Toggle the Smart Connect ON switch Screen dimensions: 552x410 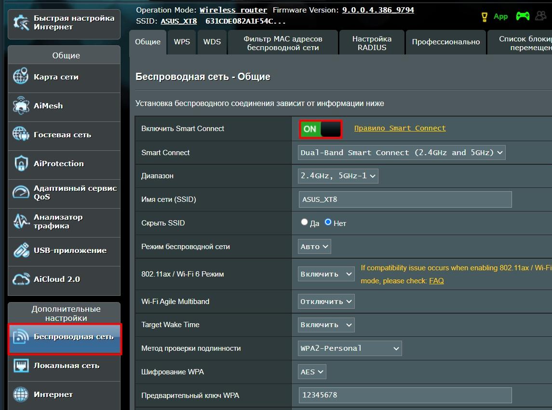(321, 129)
